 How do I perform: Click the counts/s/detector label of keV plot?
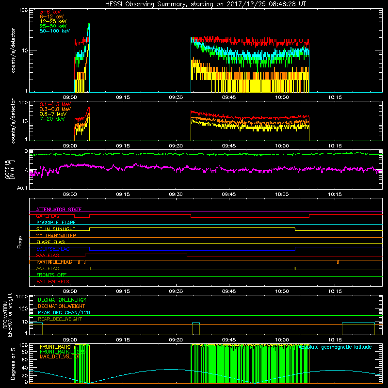point(13,50)
